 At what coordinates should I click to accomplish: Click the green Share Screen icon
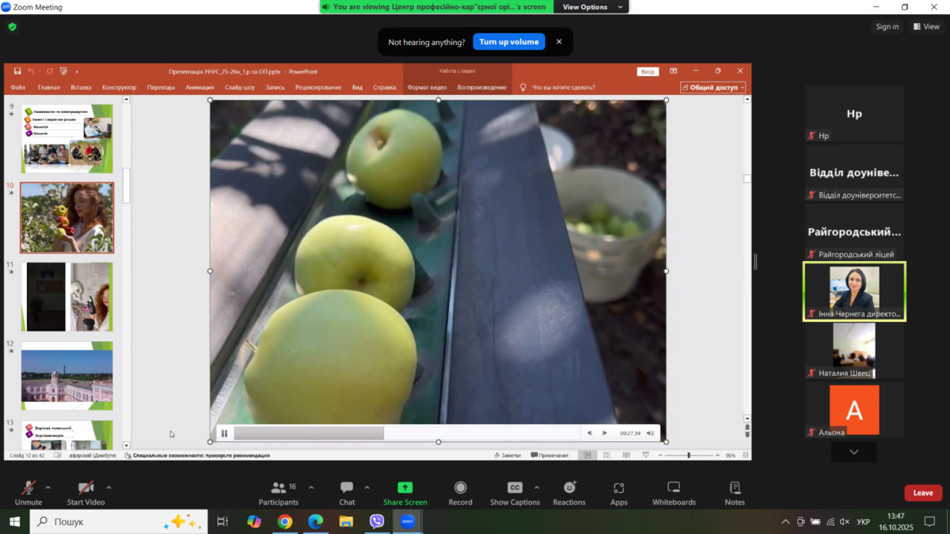[405, 488]
